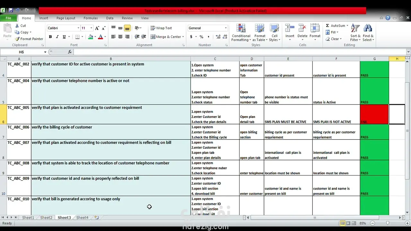Switch to the Data tab
Screen dimensions: 411x231
click(x=110, y=18)
